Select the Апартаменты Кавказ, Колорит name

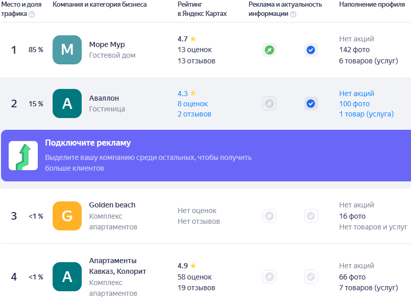(117, 266)
